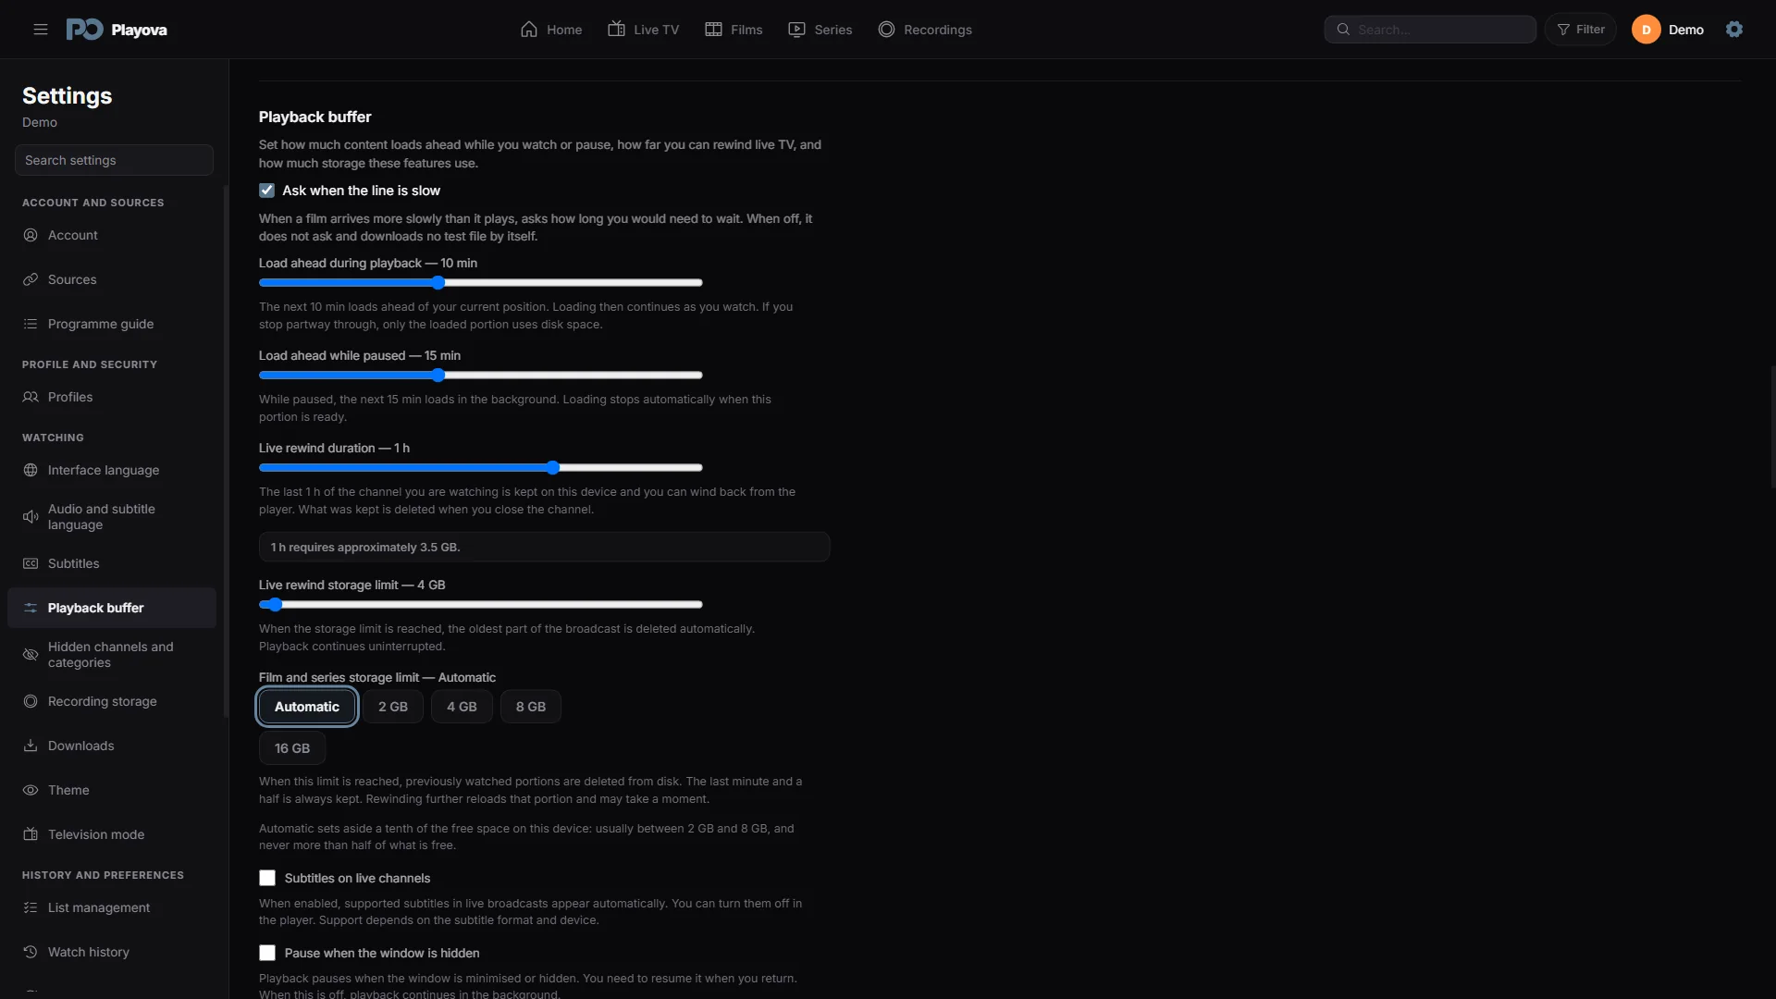
Task: Focus the top Search box
Action: (1430, 30)
